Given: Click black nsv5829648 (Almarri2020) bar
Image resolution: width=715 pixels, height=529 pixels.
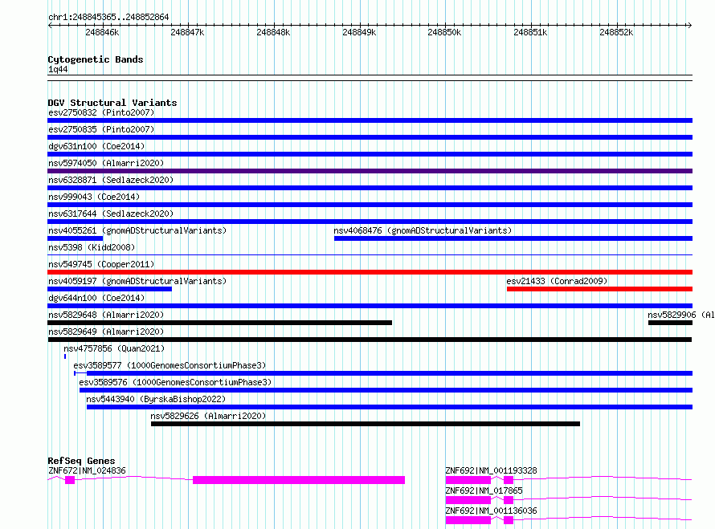Looking at the screenshot, I should click(220, 323).
